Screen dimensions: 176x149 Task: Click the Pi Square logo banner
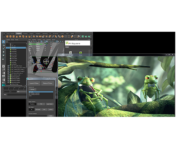[x=77, y=43]
